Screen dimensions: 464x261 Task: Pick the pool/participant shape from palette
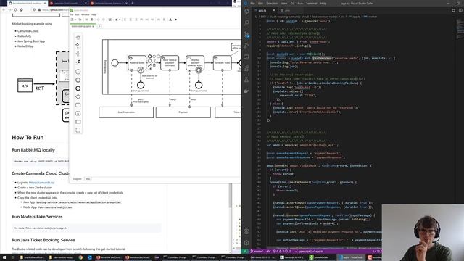(78, 122)
